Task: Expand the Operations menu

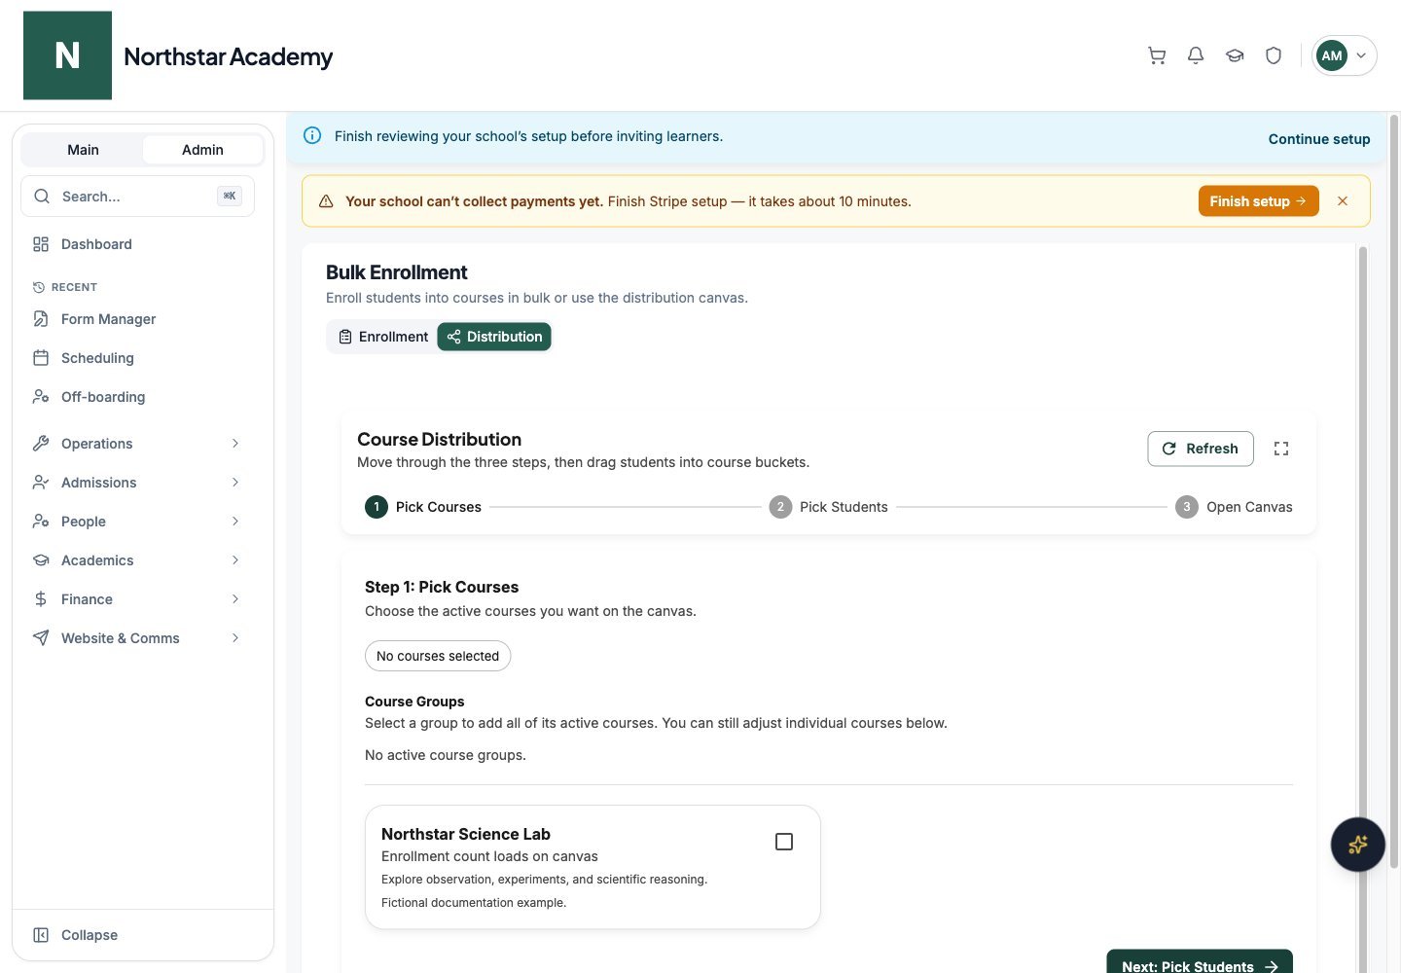Action: click(137, 444)
